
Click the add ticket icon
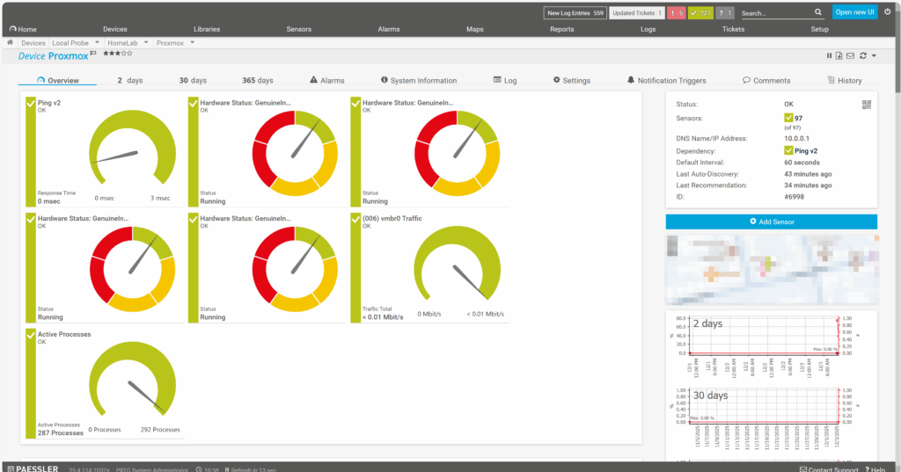(839, 56)
